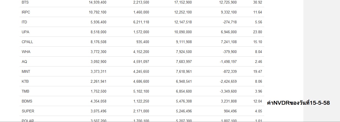Select the IRPC stock row
Screen dimensions: 340x122
(x=142, y=12)
